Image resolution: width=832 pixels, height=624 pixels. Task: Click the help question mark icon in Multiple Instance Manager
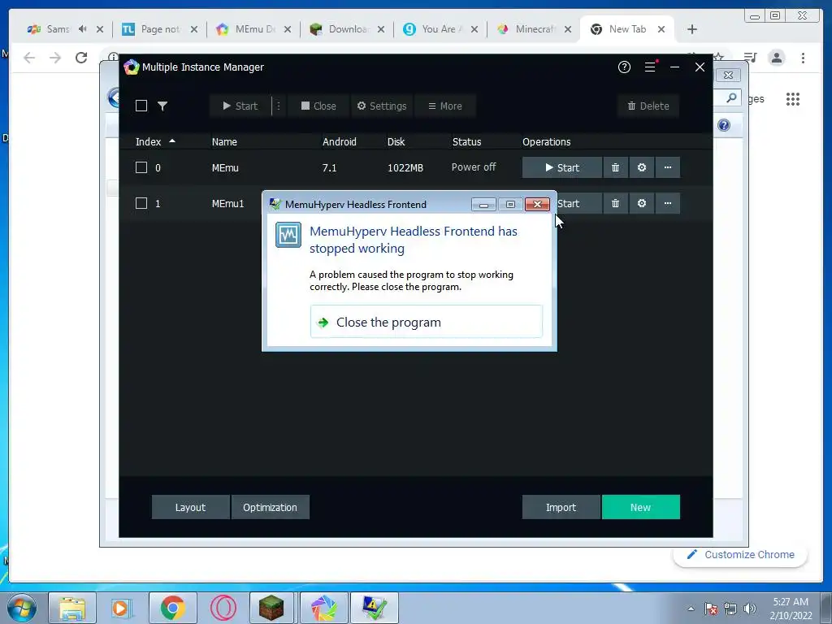(624, 67)
